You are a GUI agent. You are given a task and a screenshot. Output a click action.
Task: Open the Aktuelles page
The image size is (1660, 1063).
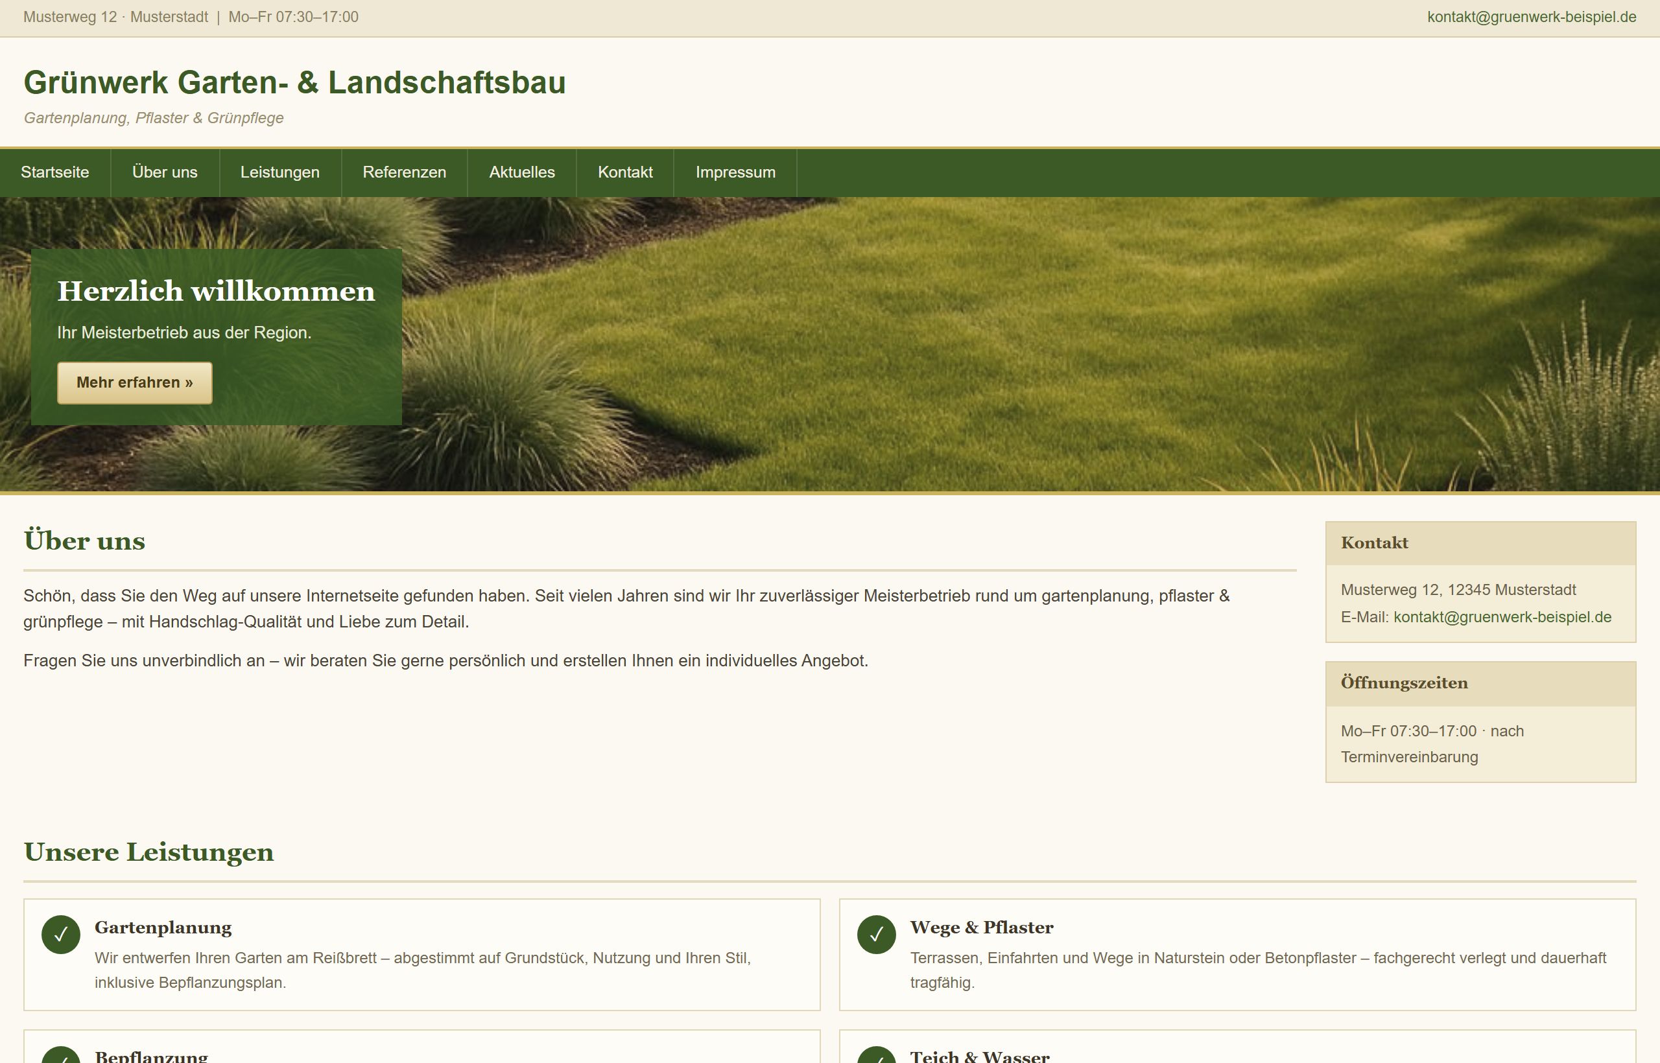click(522, 172)
